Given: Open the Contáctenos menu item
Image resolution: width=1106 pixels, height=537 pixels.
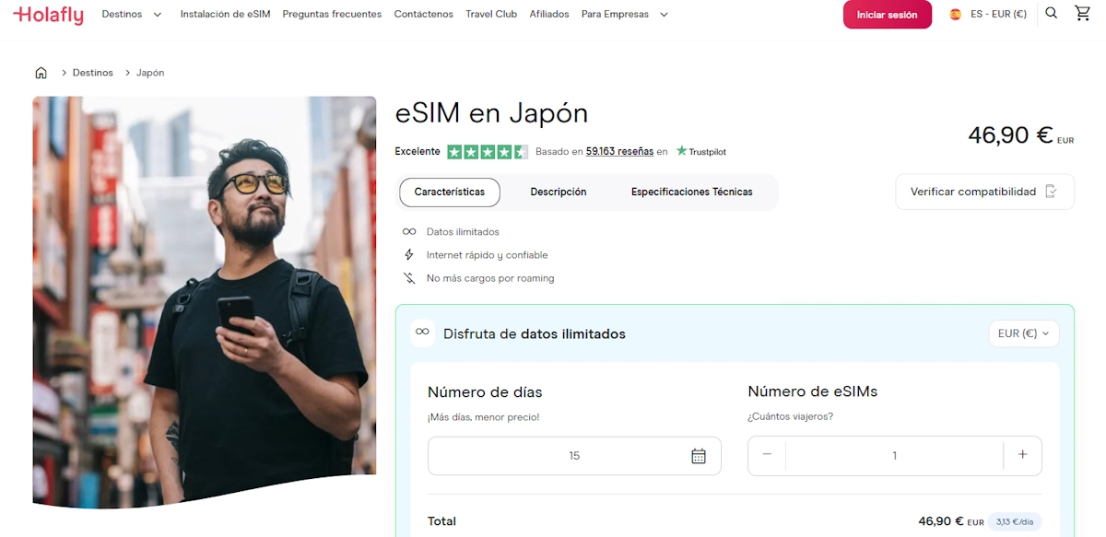Looking at the screenshot, I should click(424, 15).
